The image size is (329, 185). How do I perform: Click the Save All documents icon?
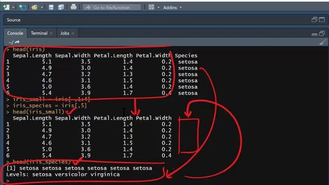[61, 7]
